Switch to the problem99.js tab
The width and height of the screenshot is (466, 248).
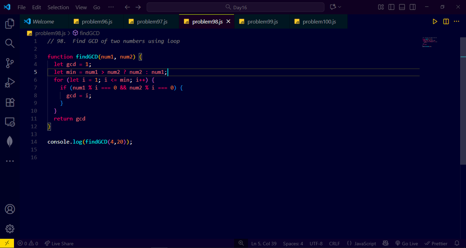click(262, 22)
